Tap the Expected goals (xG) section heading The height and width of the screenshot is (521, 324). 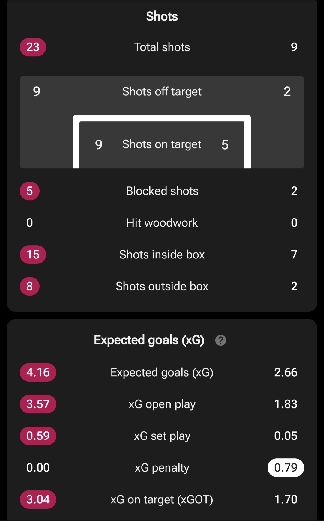click(x=149, y=340)
